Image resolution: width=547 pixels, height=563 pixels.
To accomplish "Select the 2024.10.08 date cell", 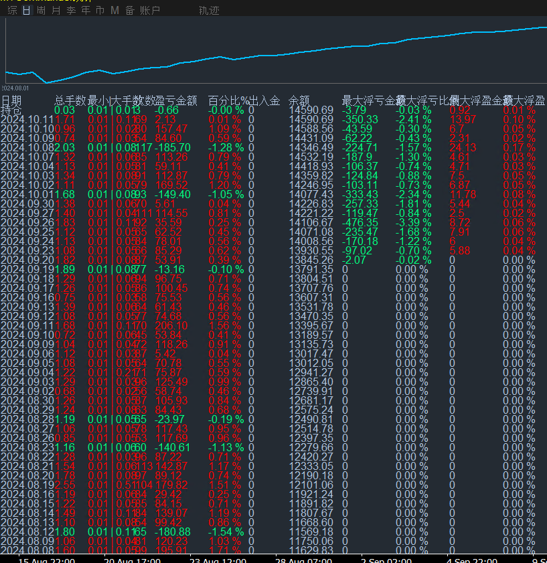I will coord(27,147).
